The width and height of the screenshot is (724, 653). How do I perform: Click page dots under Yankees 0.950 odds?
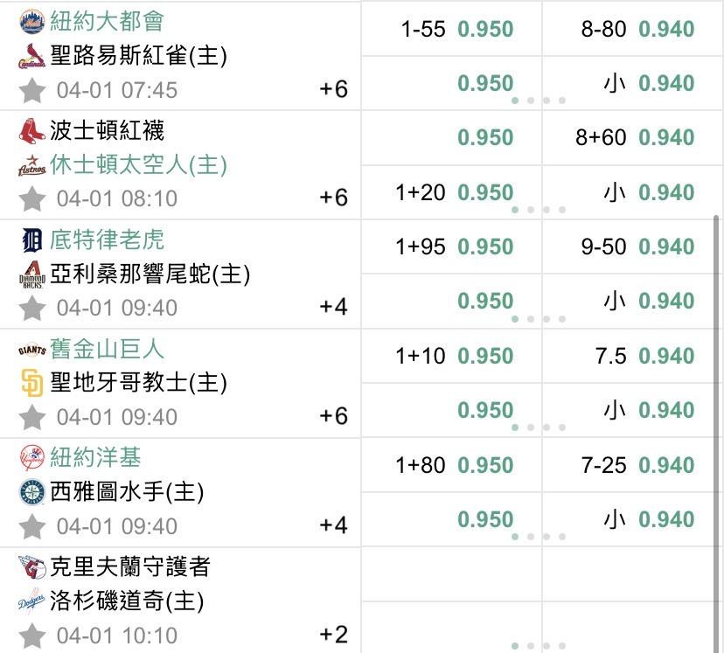pos(539,537)
